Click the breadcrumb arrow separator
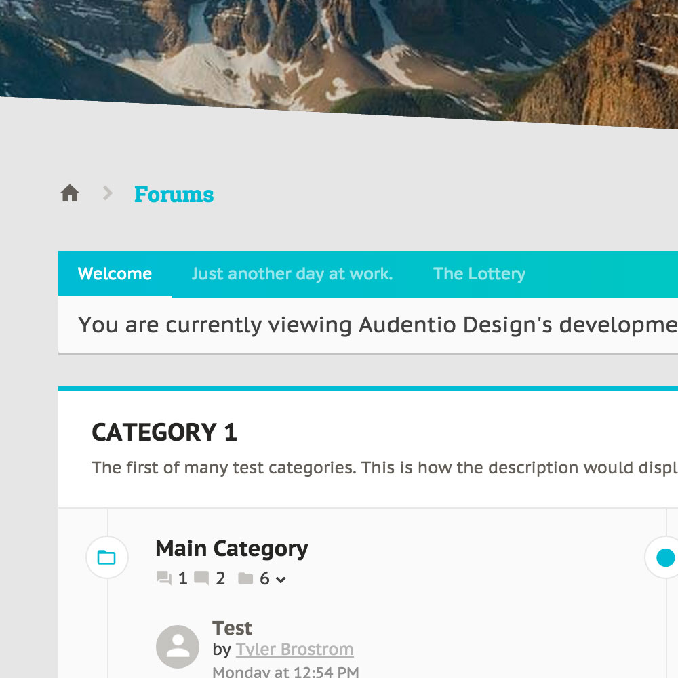Viewport: 678px width, 678px height. (107, 194)
